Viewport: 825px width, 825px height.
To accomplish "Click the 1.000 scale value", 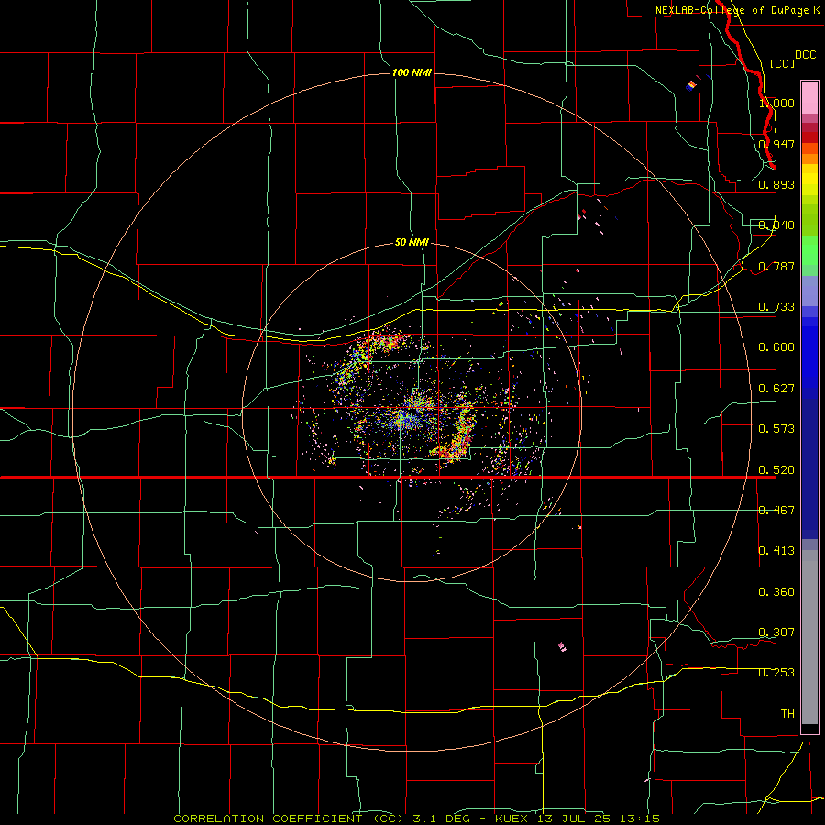I will 776,103.
